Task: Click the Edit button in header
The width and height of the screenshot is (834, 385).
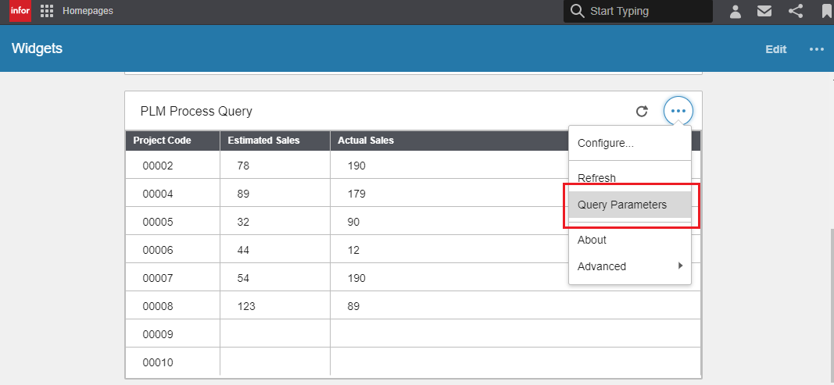Action: tap(775, 49)
